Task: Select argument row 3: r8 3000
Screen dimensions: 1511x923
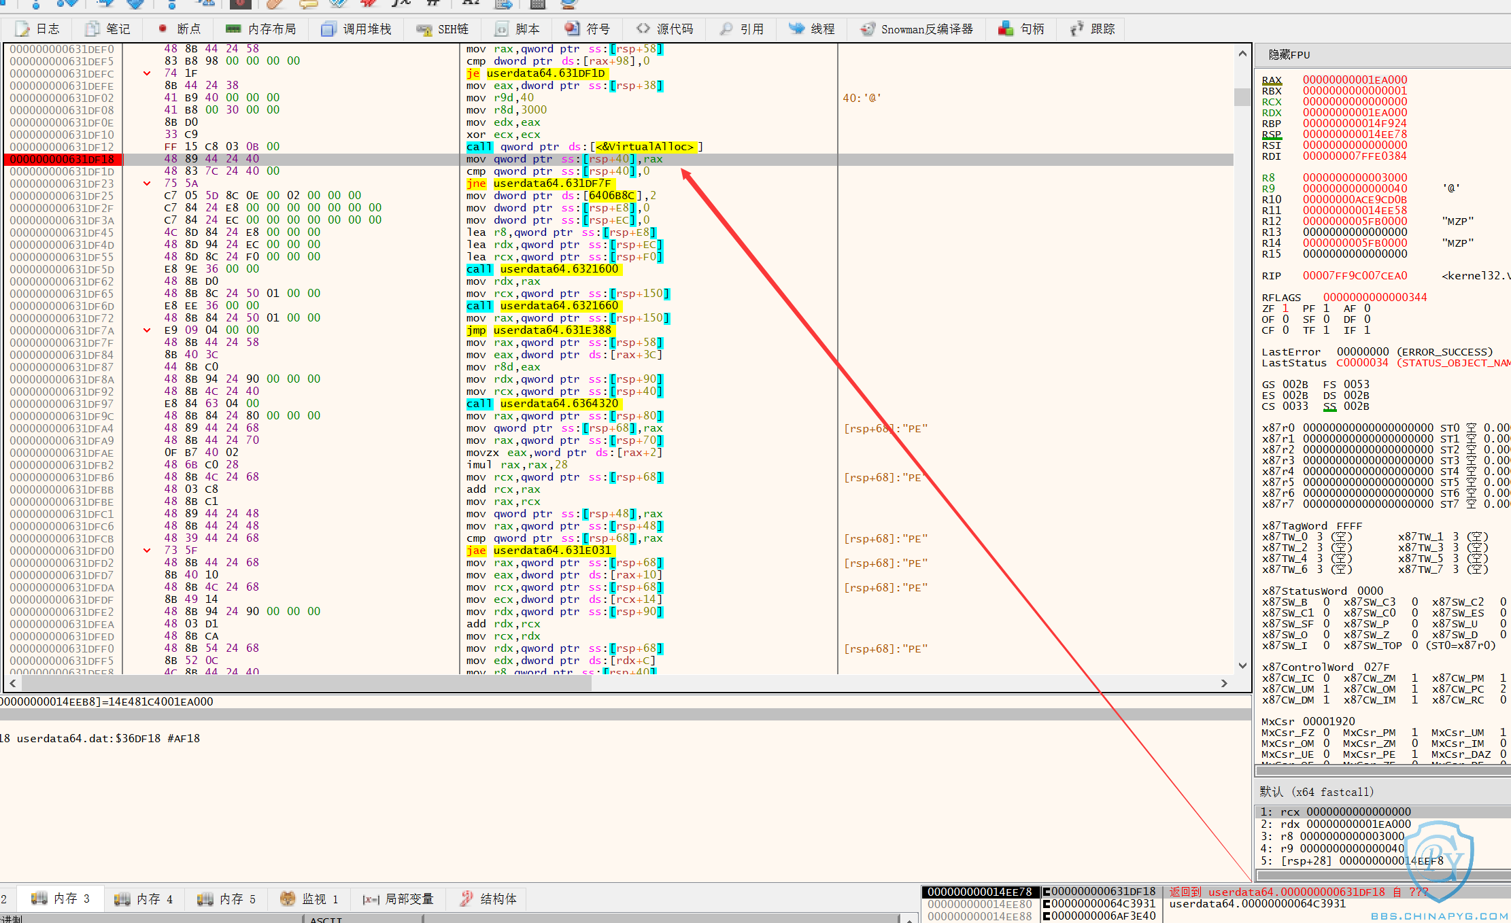Action: pos(1382,836)
